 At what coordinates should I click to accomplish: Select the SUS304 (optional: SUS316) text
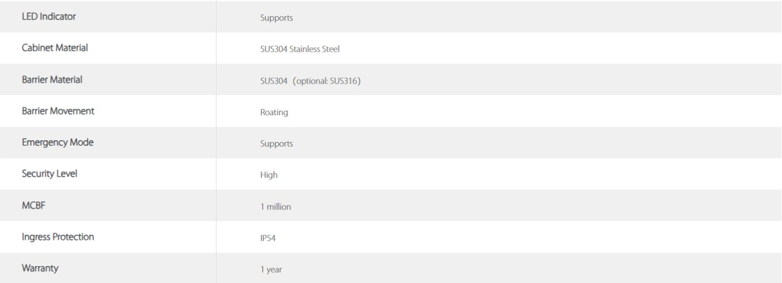tap(311, 81)
